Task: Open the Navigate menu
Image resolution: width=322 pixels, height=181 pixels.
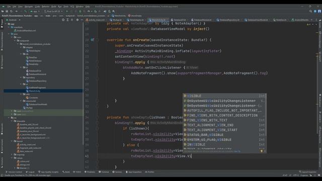Action: (x=29, y=7)
